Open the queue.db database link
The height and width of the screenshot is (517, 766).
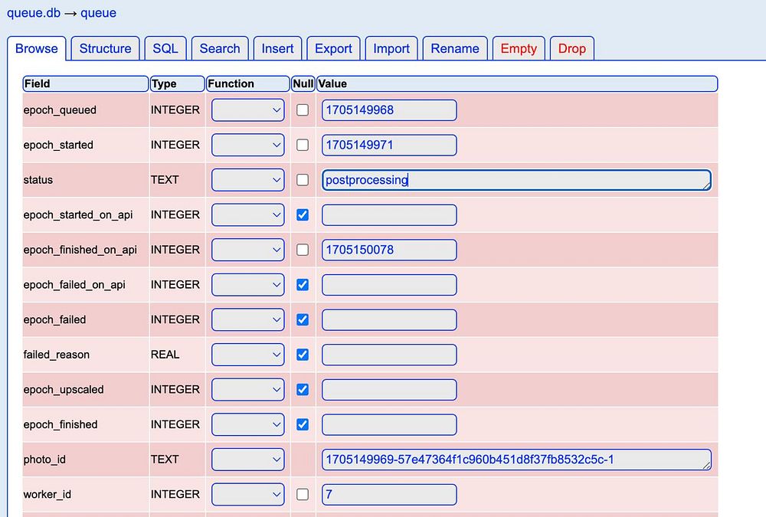coord(33,13)
